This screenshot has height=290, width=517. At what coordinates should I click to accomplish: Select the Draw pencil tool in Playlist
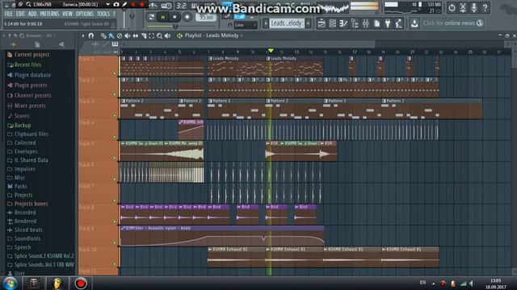pyautogui.click(x=103, y=35)
